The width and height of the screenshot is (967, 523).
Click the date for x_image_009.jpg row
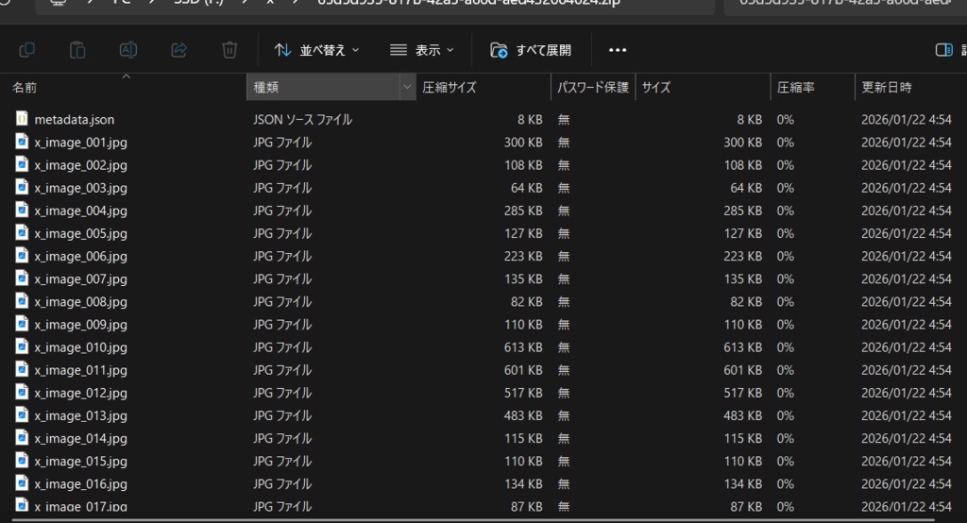(x=906, y=325)
